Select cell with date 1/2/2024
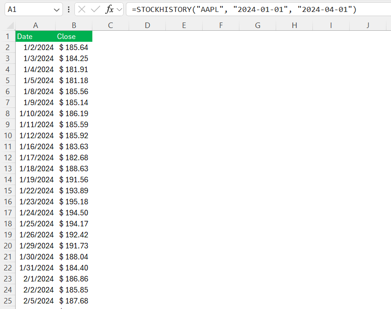Image resolution: width=391 pixels, height=309 pixels. coord(35,47)
